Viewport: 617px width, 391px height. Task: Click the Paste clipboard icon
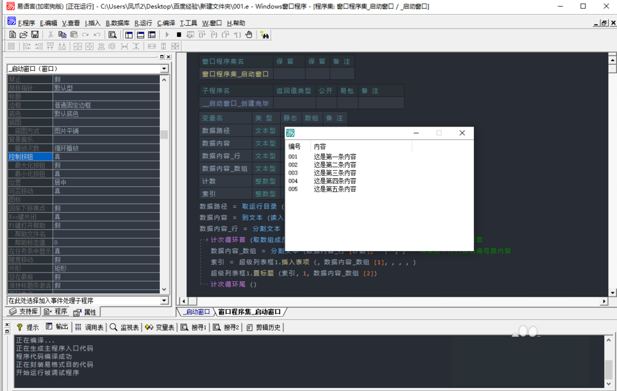(73, 35)
